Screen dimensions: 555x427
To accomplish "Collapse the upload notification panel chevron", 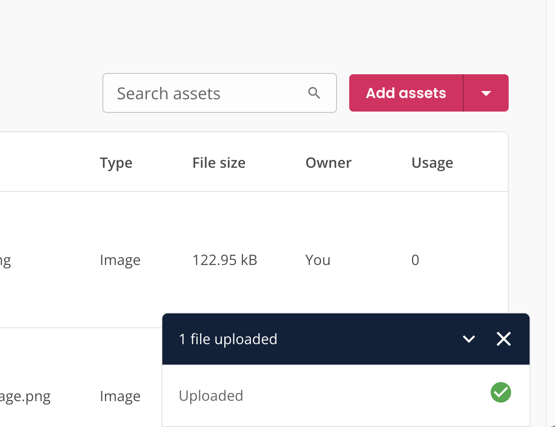I will 469,339.
